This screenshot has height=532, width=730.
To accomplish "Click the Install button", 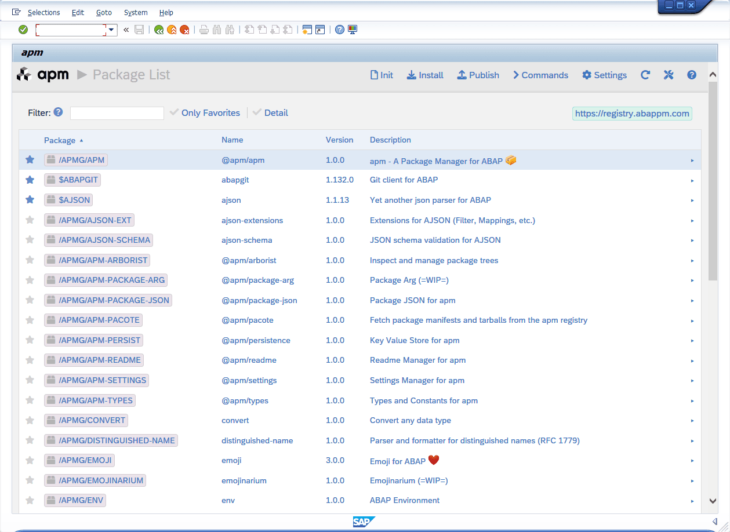I will tap(425, 75).
